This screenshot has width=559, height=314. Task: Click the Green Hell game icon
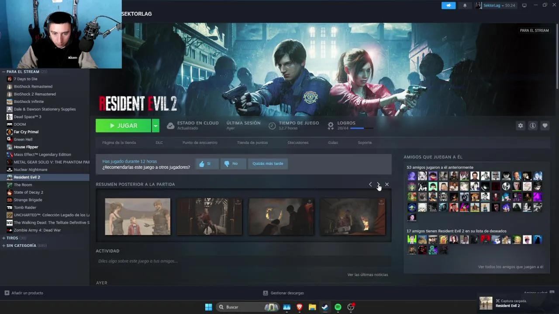10,140
